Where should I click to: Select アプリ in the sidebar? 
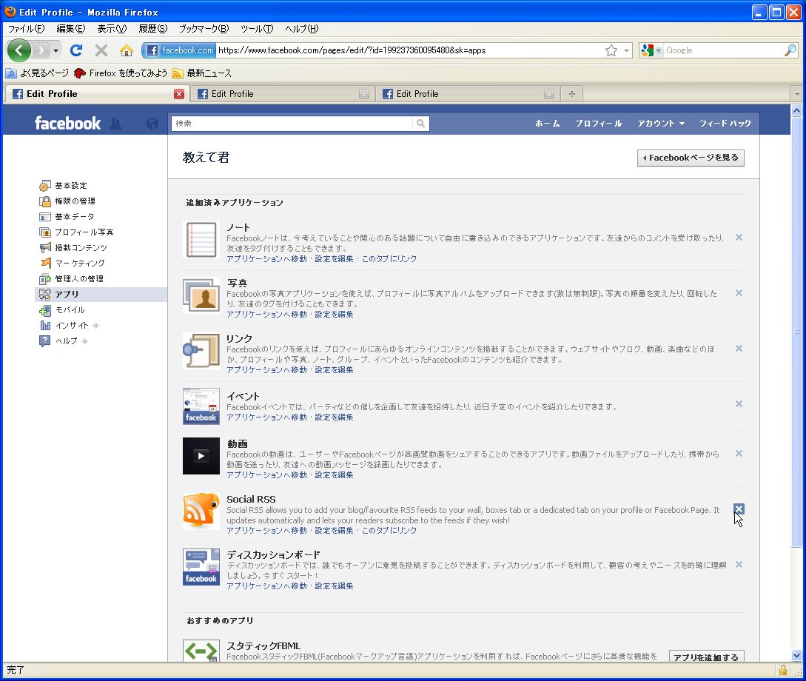(x=101, y=294)
